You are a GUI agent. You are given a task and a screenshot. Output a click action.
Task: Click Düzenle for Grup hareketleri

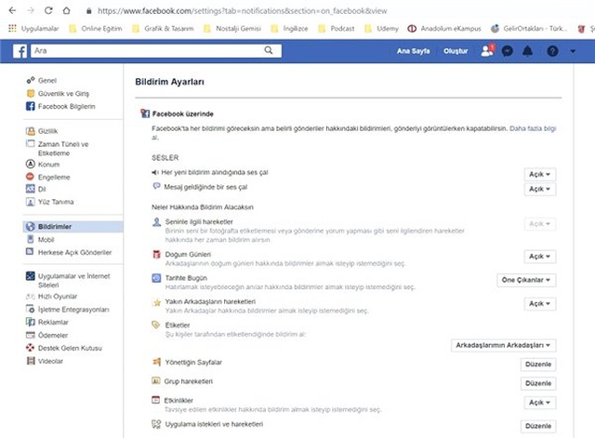[x=538, y=383]
